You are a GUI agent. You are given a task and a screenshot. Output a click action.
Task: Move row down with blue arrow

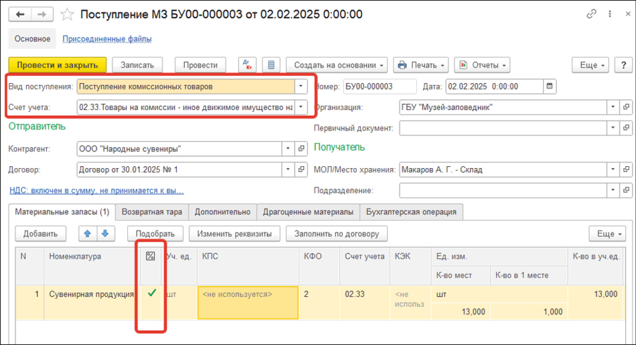105,234
